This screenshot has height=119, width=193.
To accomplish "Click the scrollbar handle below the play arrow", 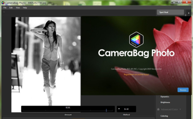I will (x=186, y=15).
